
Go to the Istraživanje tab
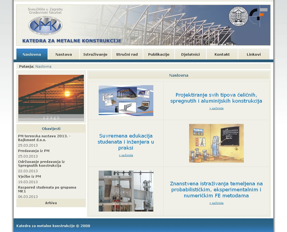click(95, 54)
